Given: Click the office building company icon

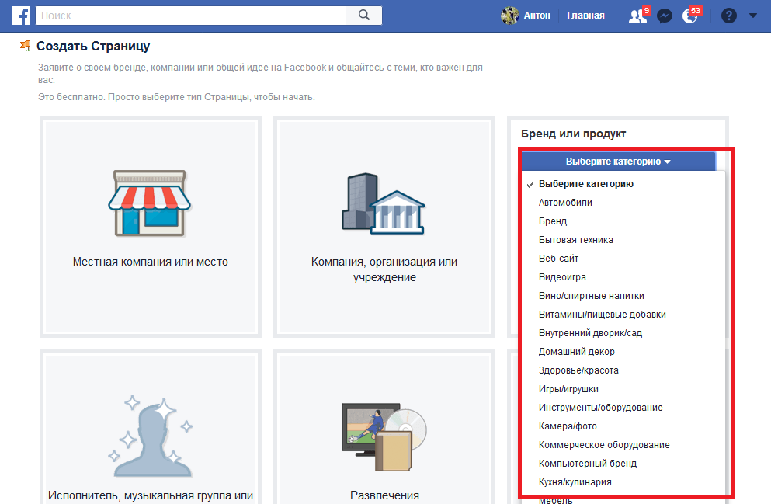Looking at the screenshot, I should pos(384,202).
